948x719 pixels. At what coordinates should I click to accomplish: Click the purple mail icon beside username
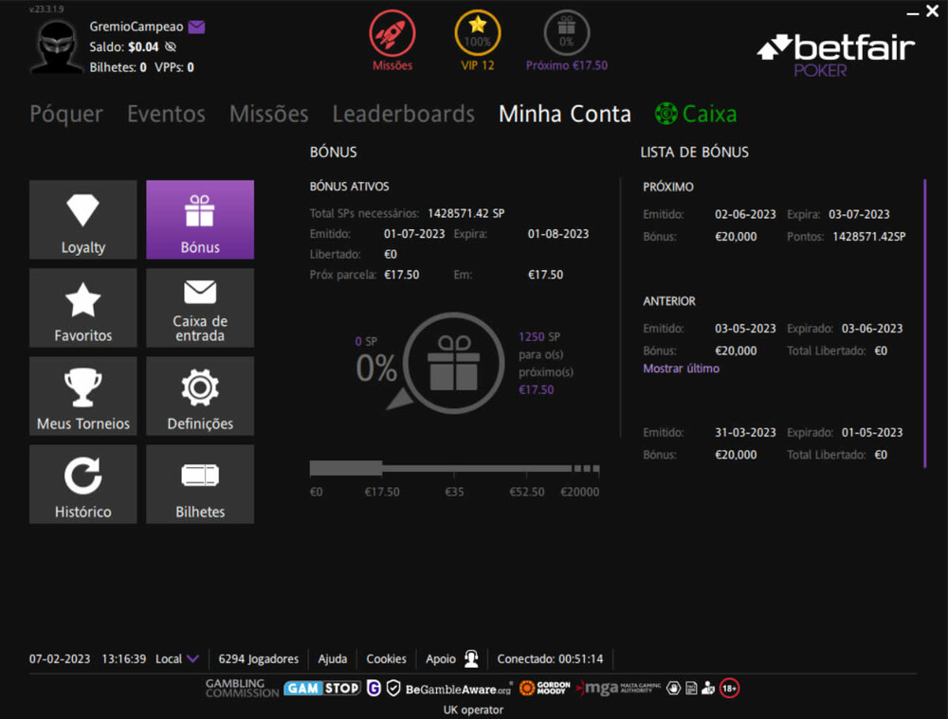(196, 27)
